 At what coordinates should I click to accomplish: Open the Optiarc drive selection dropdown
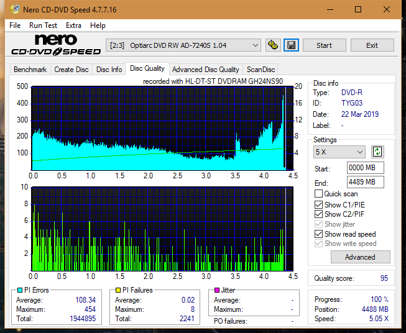(x=183, y=45)
